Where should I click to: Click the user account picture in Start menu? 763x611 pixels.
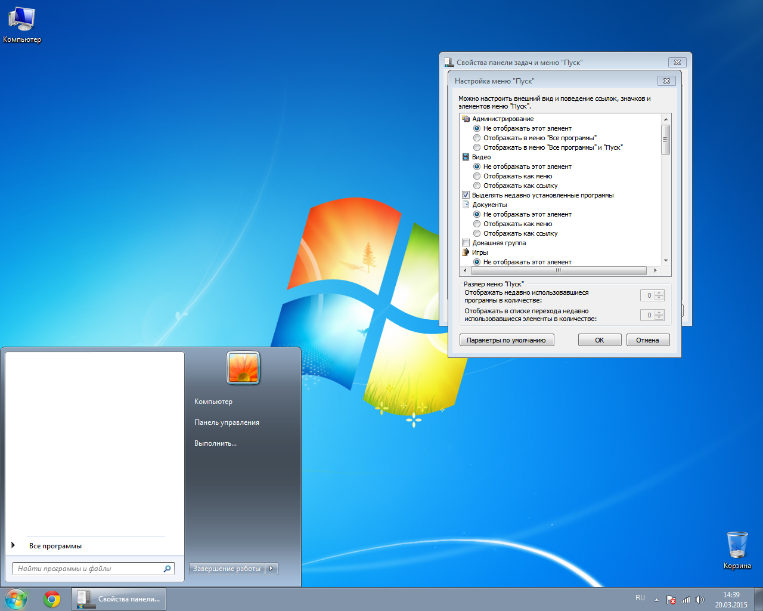click(x=243, y=368)
